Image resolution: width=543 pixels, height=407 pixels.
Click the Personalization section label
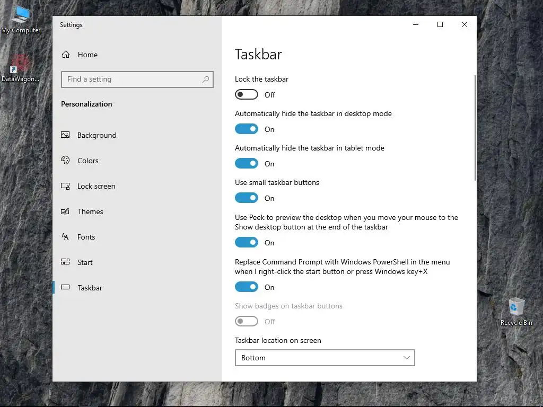point(86,104)
